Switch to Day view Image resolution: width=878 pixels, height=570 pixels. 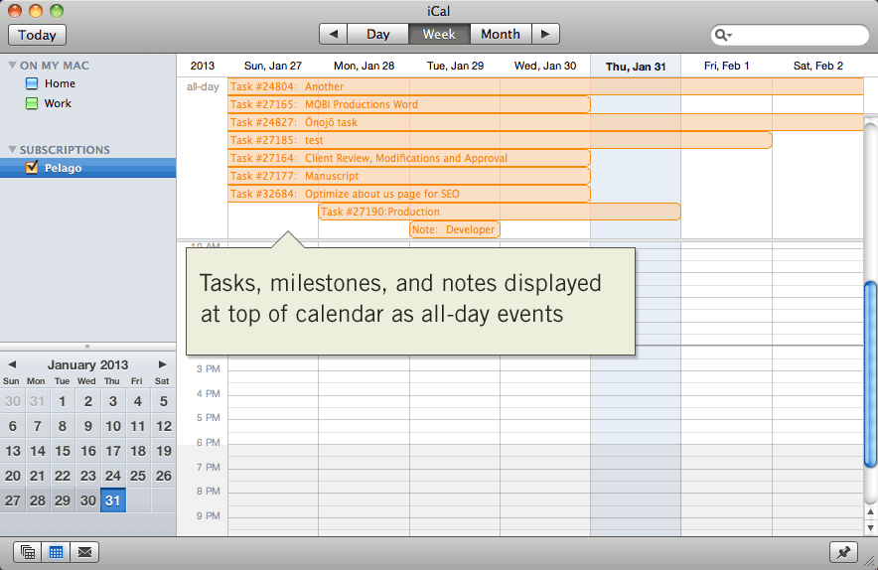pos(378,34)
